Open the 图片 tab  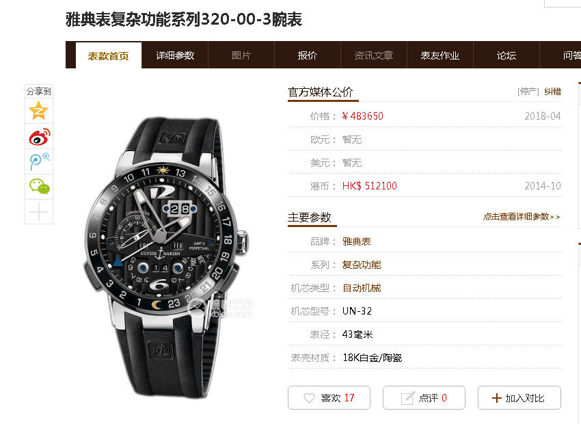pos(241,55)
